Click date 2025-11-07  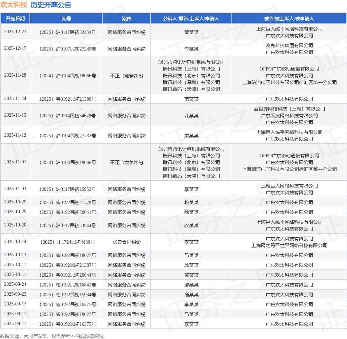15,162
